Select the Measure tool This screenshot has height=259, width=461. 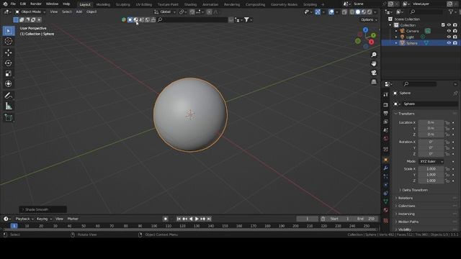click(9, 106)
